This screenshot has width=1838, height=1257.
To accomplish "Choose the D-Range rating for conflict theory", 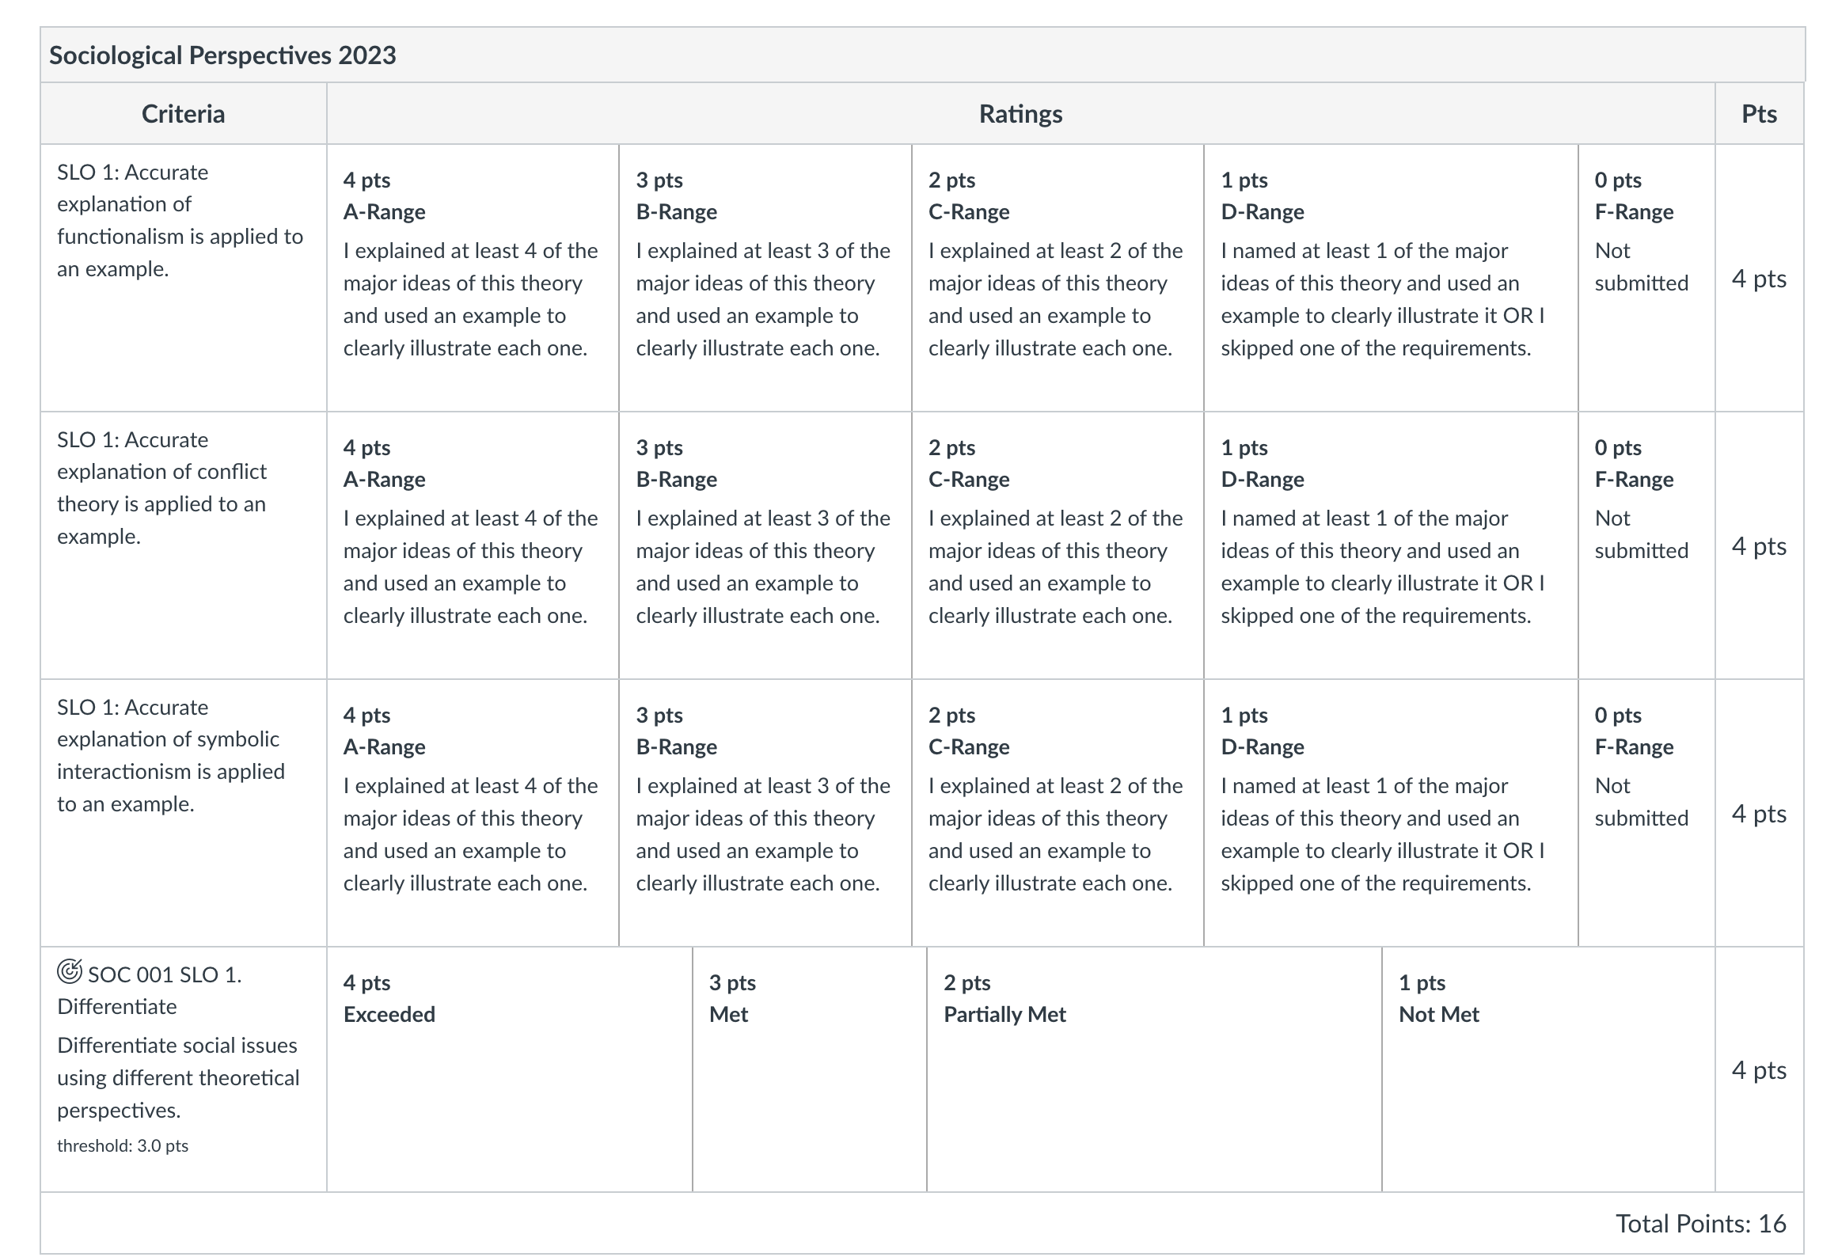I will coord(1391,545).
